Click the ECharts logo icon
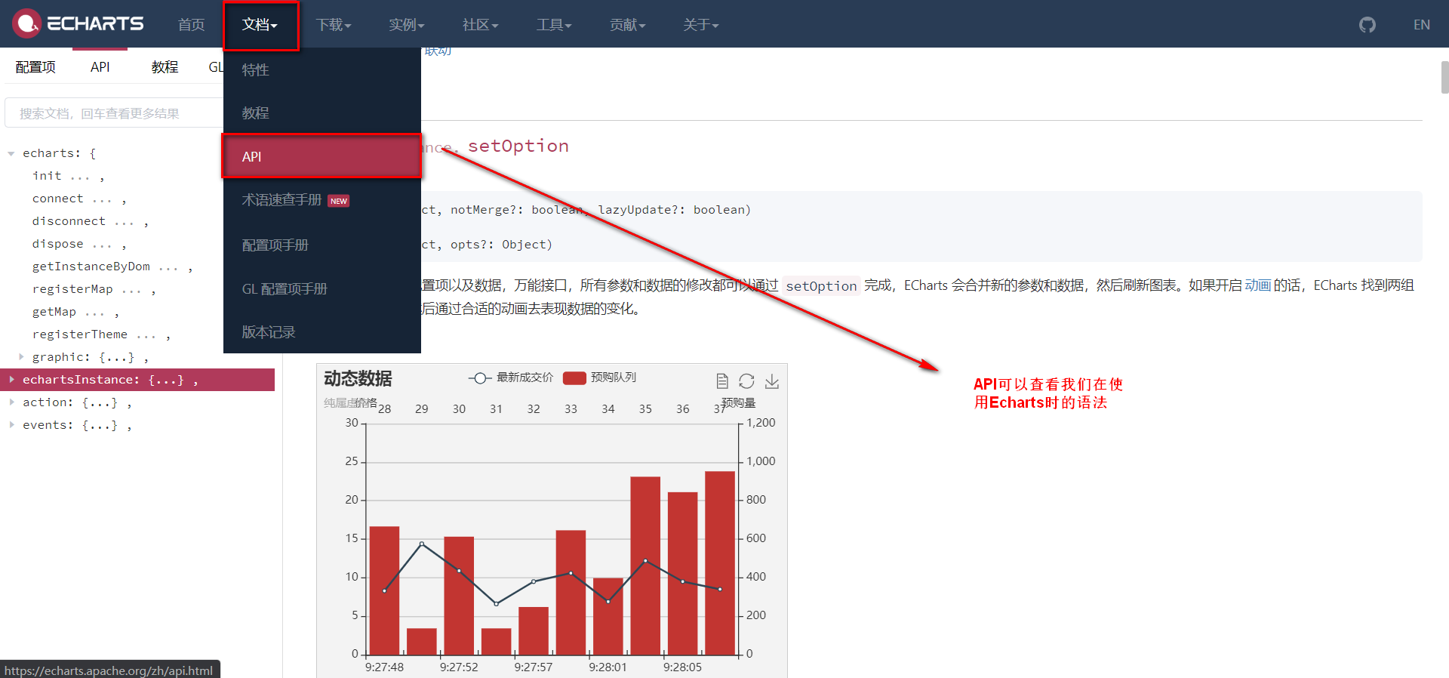The height and width of the screenshot is (678, 1449). 26,23
